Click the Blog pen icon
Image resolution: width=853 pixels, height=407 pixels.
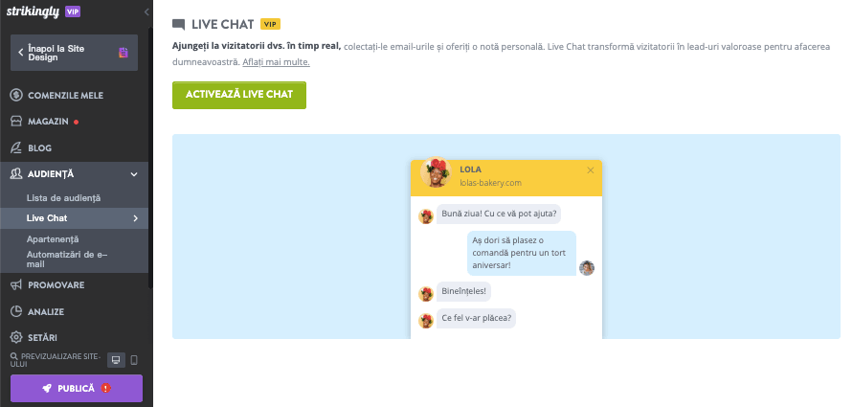[16, 148]
